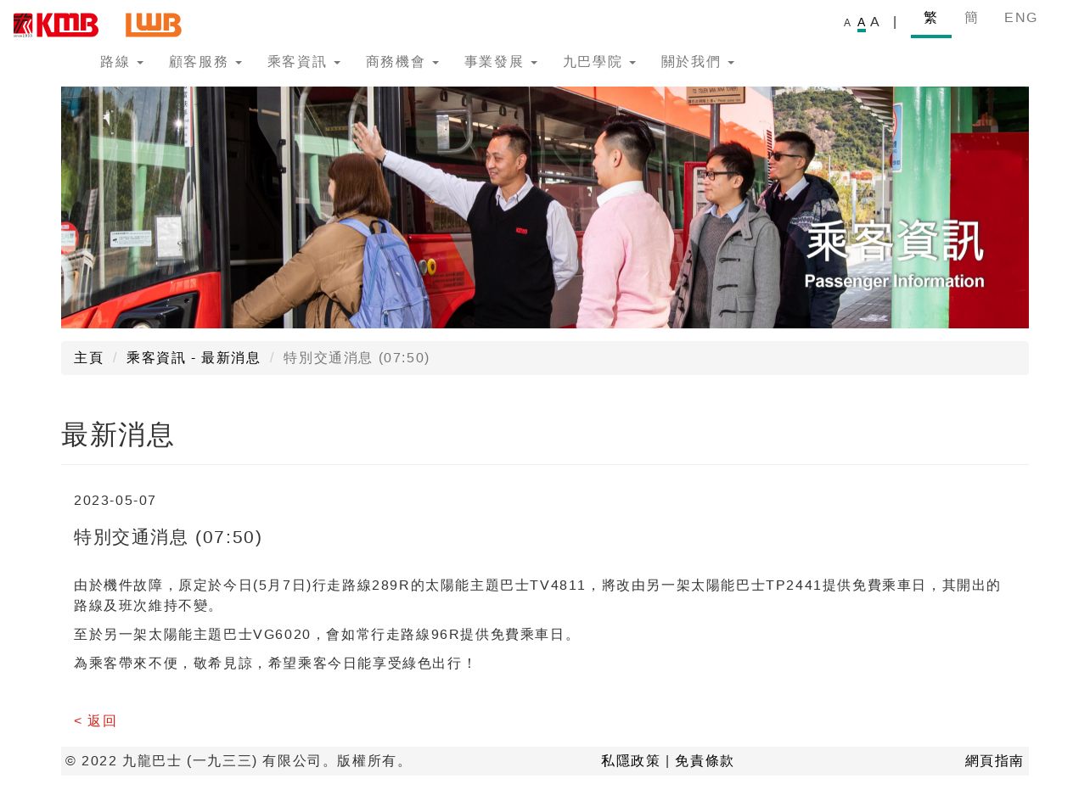The image size is (1090, 801).
Task: Click the date 2023-05-07
Action: (x=115, y=501)
